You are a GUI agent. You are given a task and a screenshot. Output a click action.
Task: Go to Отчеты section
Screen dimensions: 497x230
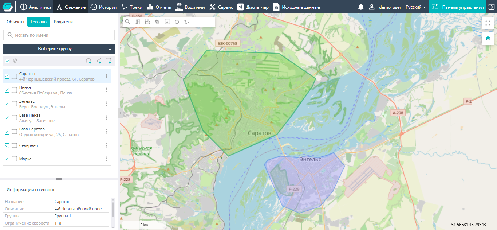[x=159, y=7]
